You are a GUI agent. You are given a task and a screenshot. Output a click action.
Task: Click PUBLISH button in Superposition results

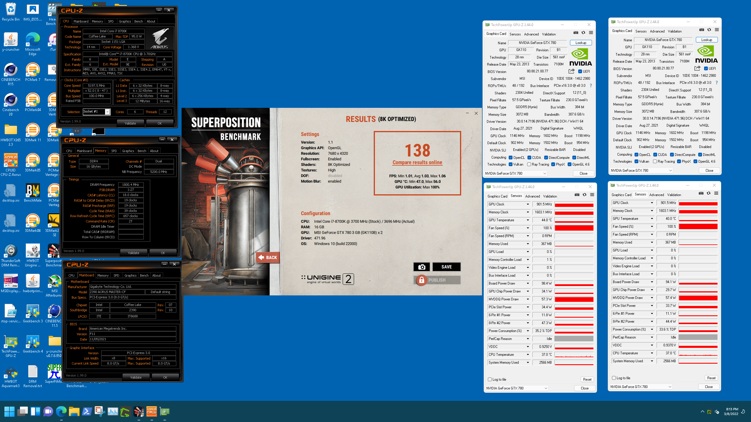coord(437,280)
